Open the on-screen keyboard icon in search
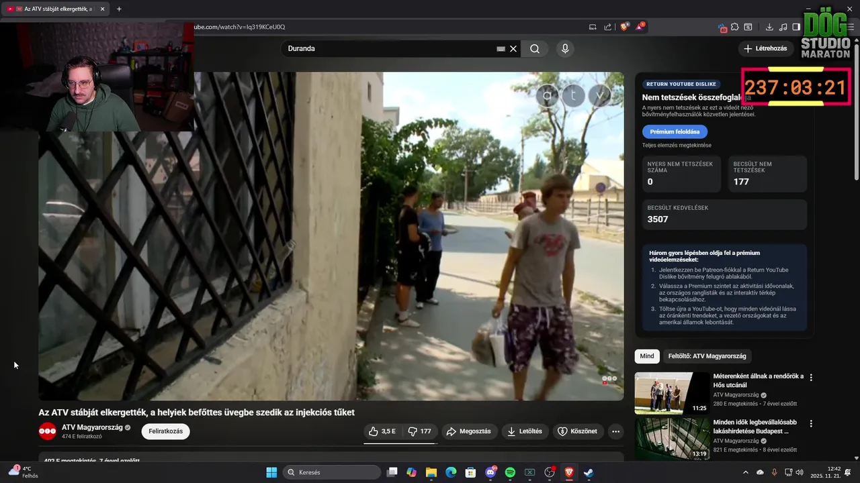Image resolution: width=860 pixels, height=483 pixels. (501, 48)
